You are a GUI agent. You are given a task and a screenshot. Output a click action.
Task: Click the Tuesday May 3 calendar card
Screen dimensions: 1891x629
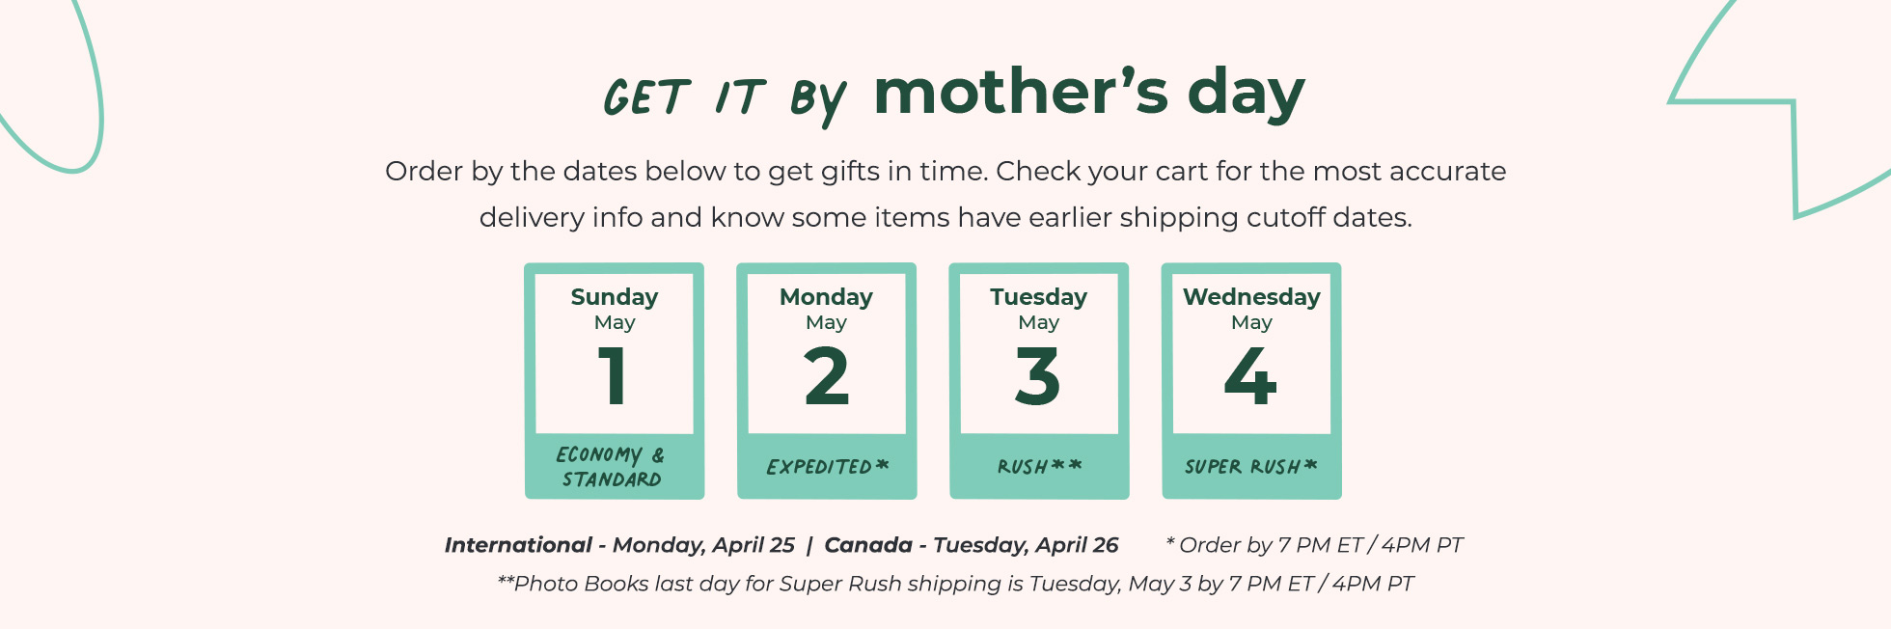click(x=1039, y=381)
